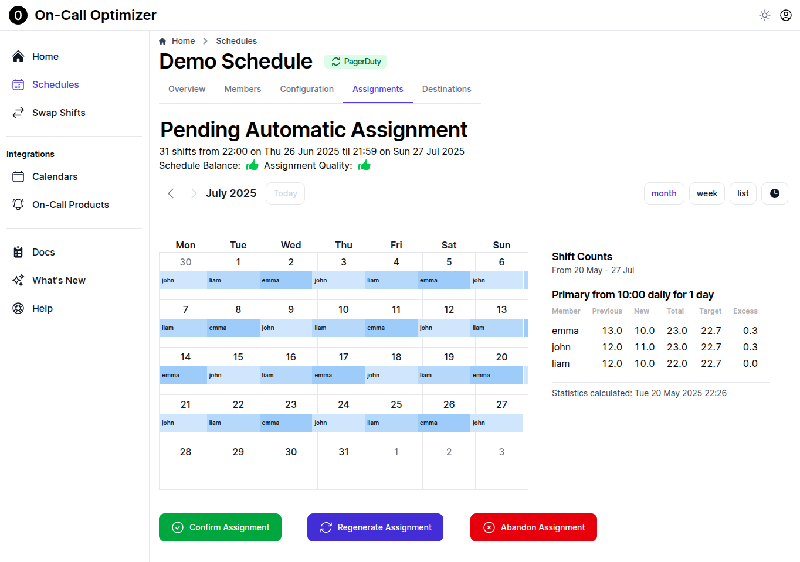
Task: Click the home icon in the breadcrumb
Action: (162, 41)
